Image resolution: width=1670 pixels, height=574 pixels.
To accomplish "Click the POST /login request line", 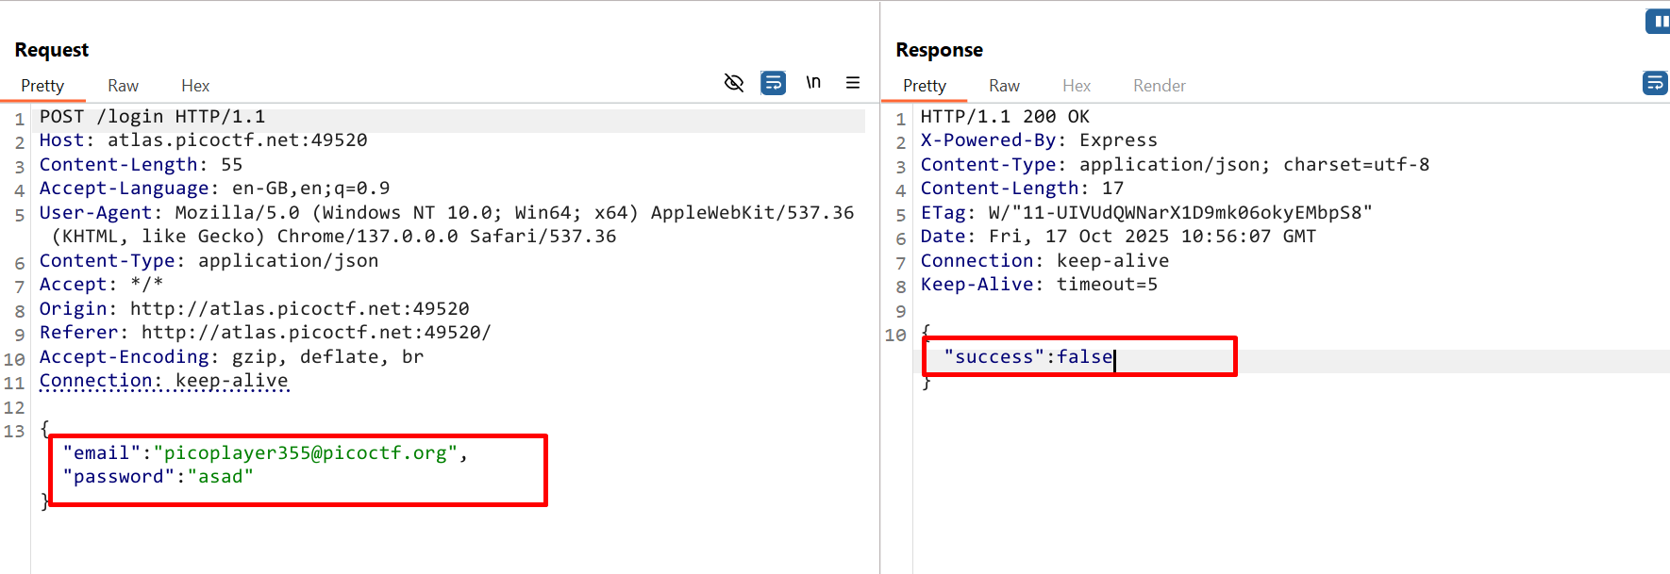I will click(152, 117).
